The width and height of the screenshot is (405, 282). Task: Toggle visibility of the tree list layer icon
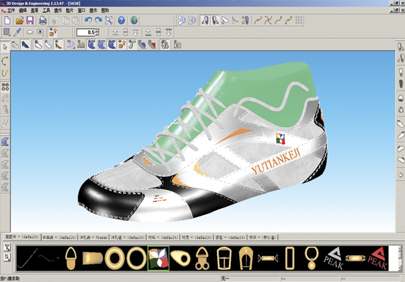tap(177, 45)
